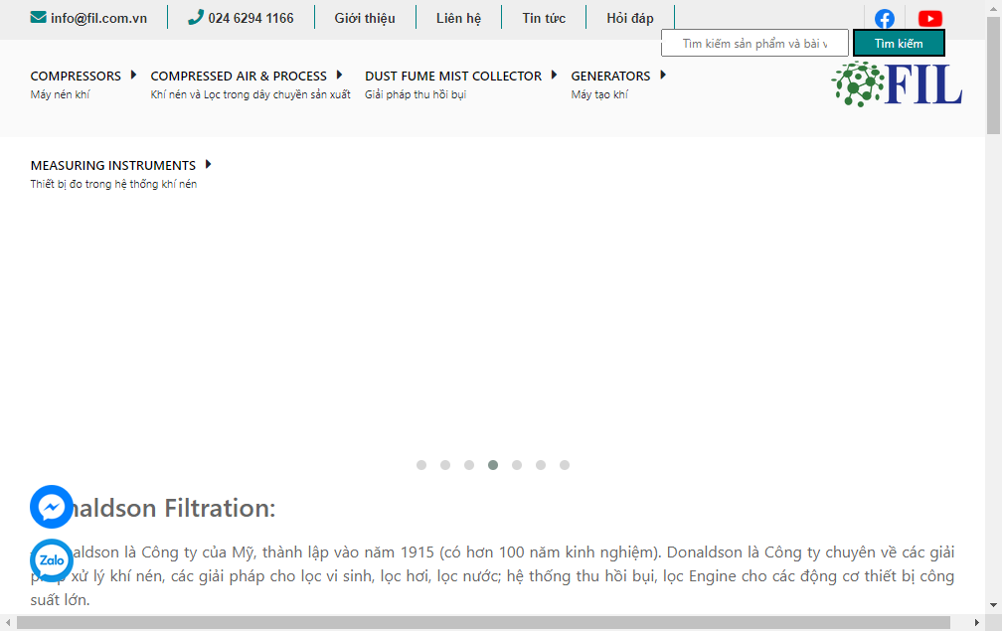Open MEASURING INSTRUMENTS menu item
The image size is (1002, 631).
[x=113, y=165]
